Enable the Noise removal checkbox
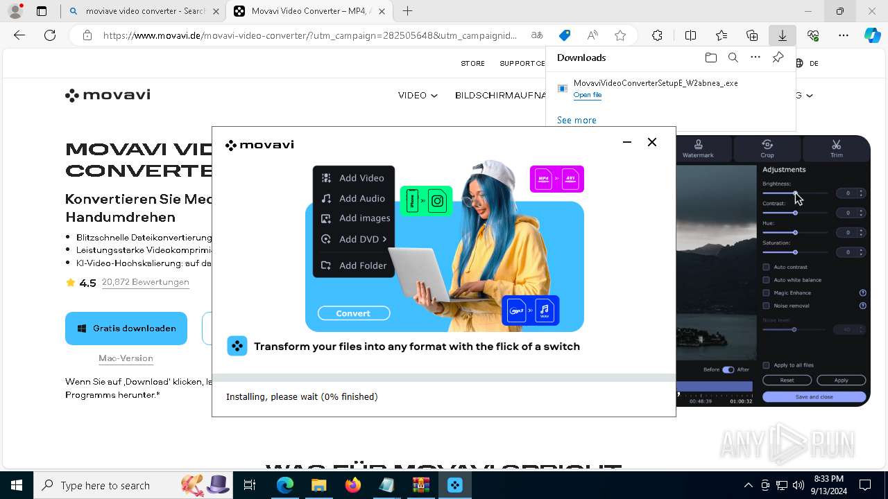888x499 pixels. click(766, 306)
